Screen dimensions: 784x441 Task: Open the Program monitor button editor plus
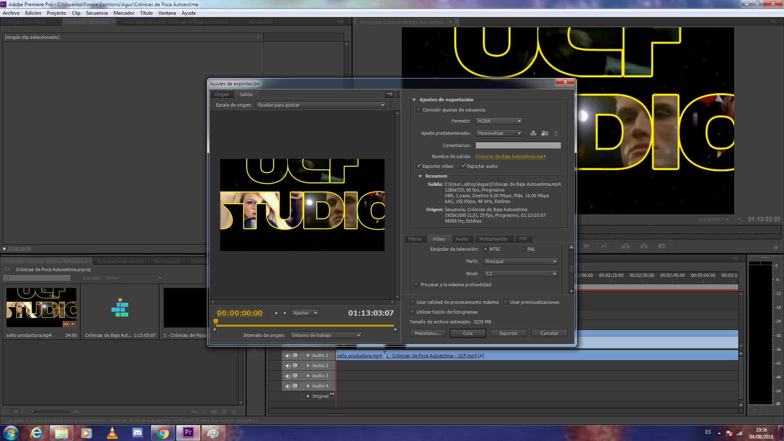[775, 247]
